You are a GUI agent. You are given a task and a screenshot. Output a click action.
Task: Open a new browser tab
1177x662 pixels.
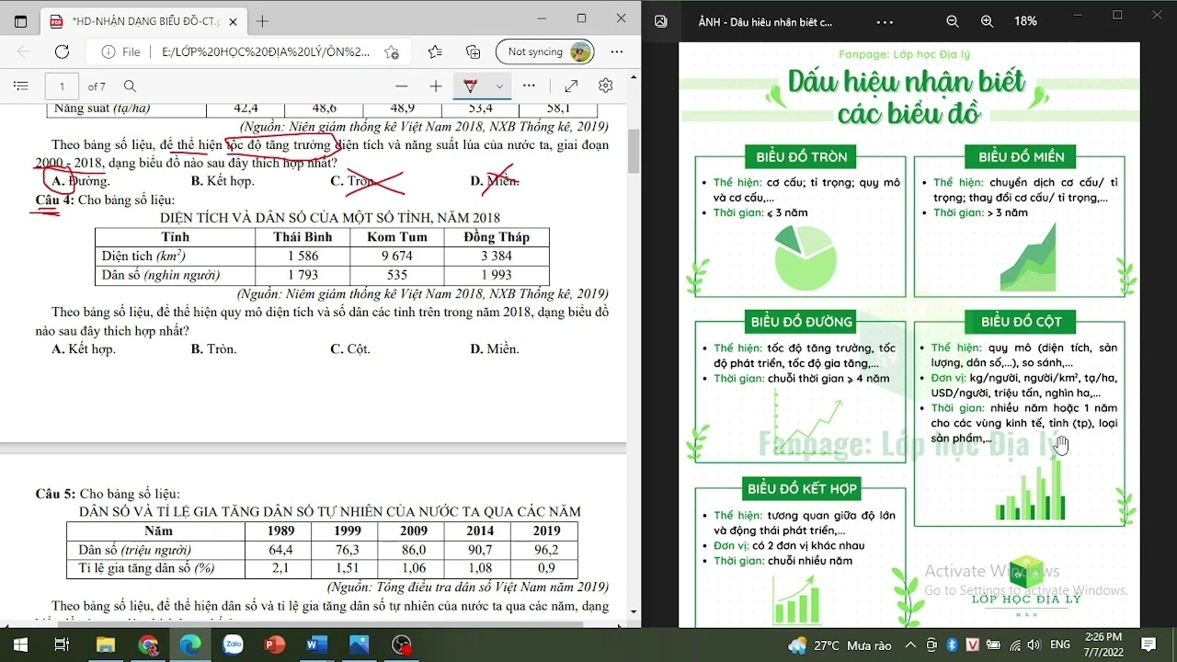(x=263, y=20)
